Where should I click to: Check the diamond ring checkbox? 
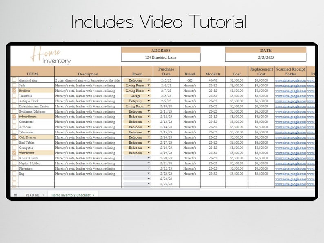(14, 80)
